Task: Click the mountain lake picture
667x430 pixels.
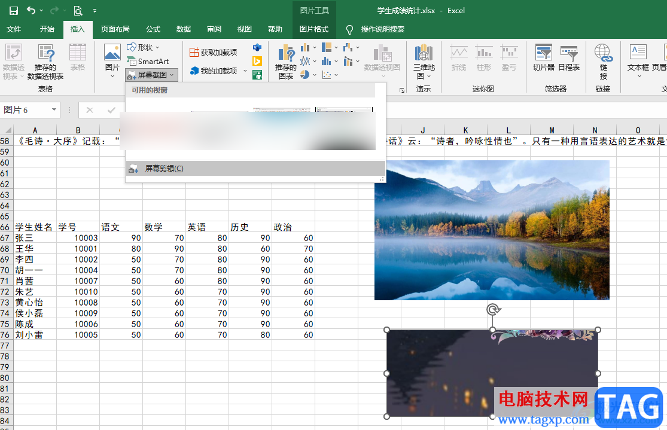Action: point(492,230)
